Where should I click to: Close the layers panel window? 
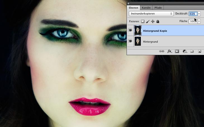pos(129,3)
